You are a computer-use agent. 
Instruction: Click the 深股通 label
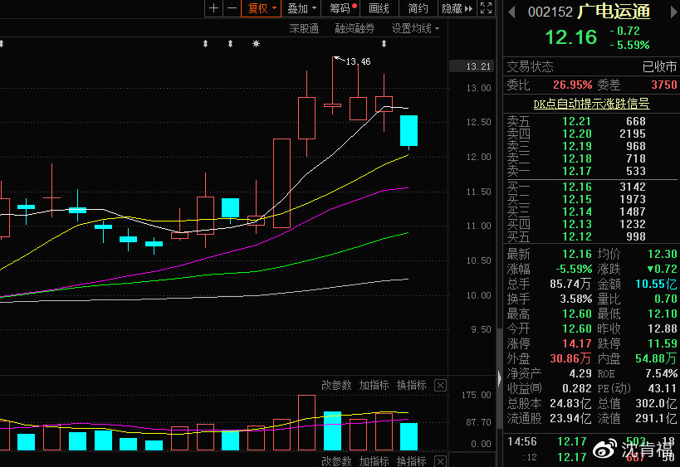[x=304, y=28]
